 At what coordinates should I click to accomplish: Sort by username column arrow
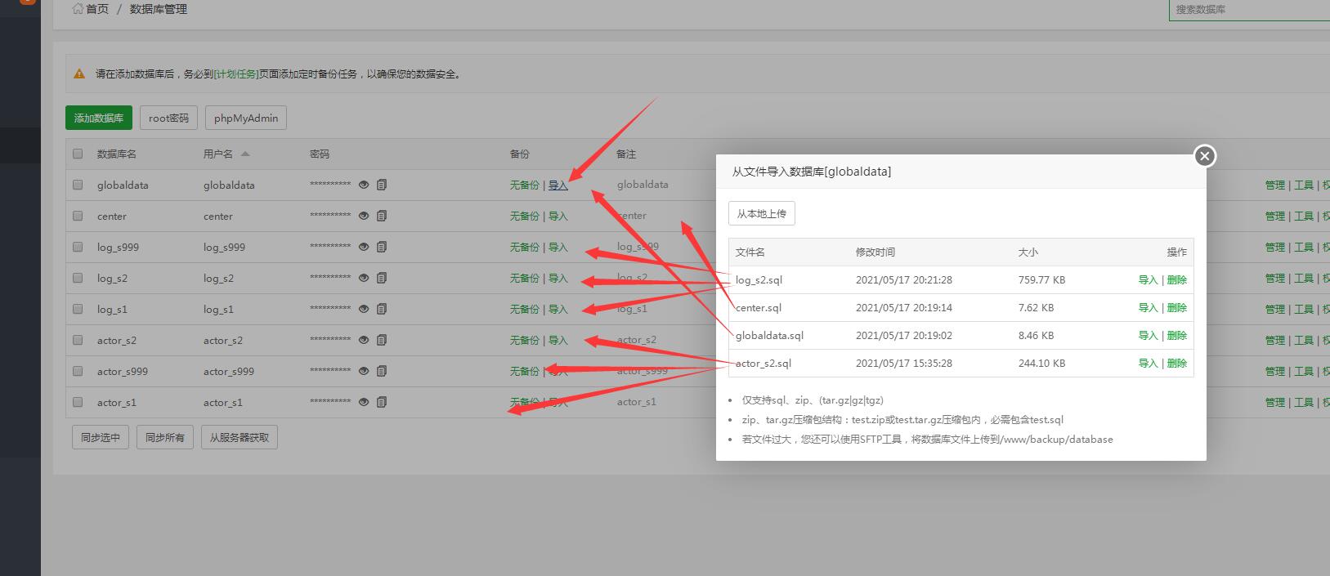[x=245, y=154]
